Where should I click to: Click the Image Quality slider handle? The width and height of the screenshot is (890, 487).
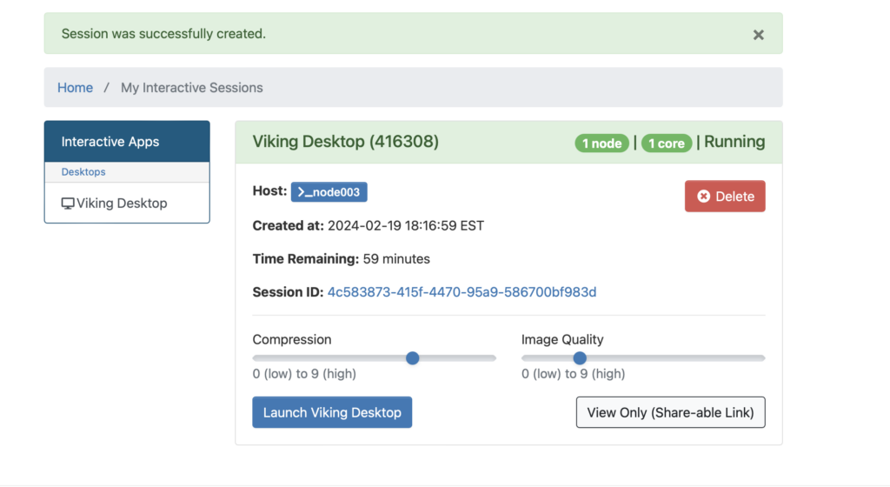click(580, 357)
